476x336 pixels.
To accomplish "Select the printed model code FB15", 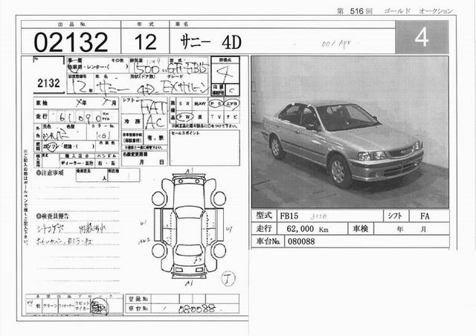I will click(289, 216).
